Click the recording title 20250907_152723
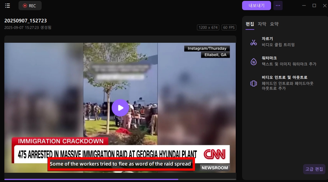Viewport: 328px width, 182px height. click(25, 21)
